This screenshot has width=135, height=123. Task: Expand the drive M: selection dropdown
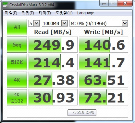[125, 23]
